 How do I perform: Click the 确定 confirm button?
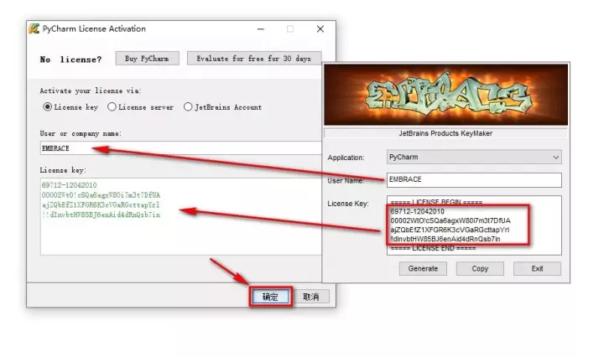click(x=270, y=297)
